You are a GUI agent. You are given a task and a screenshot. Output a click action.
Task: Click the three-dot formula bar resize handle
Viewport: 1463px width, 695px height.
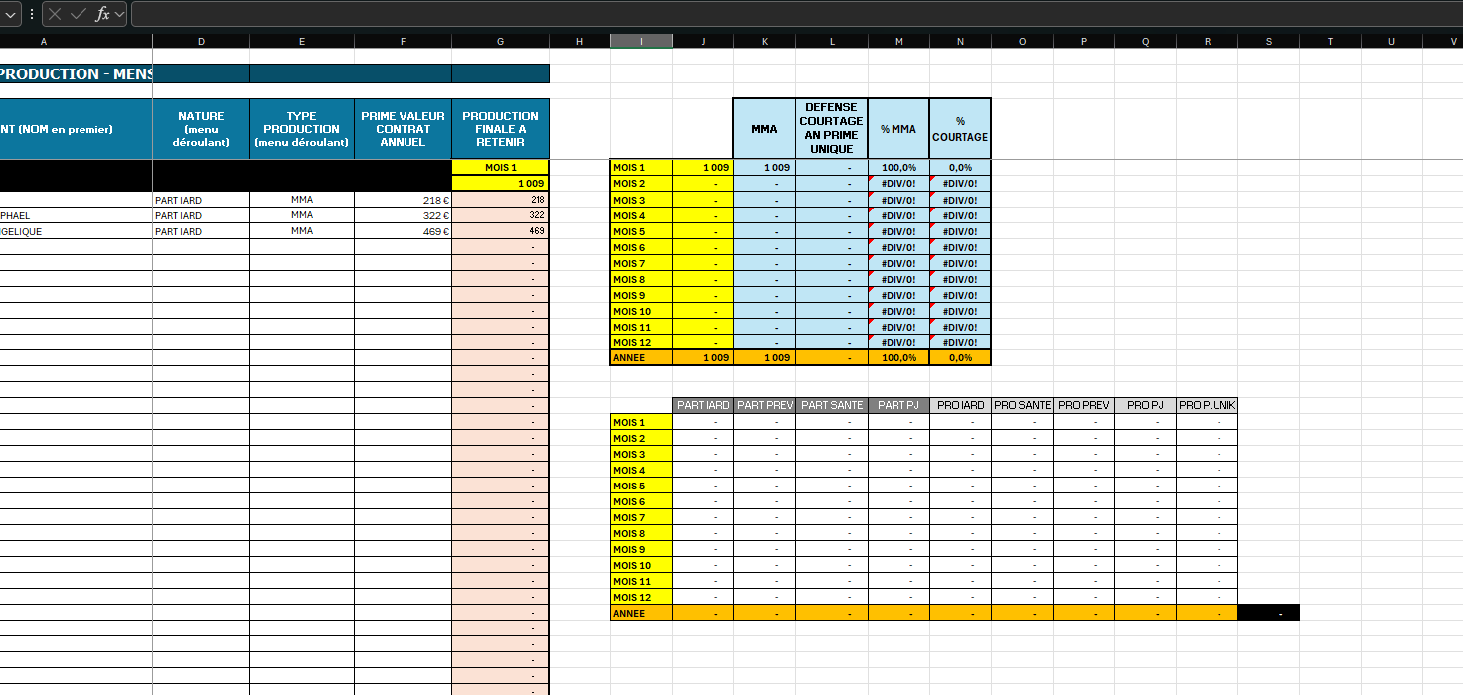click(x=32, y=14)
